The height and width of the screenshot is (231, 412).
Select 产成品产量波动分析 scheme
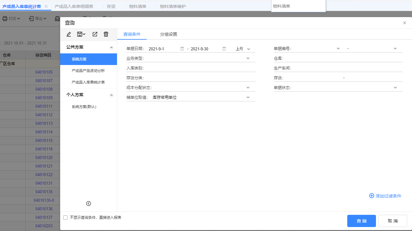(89, 71)
